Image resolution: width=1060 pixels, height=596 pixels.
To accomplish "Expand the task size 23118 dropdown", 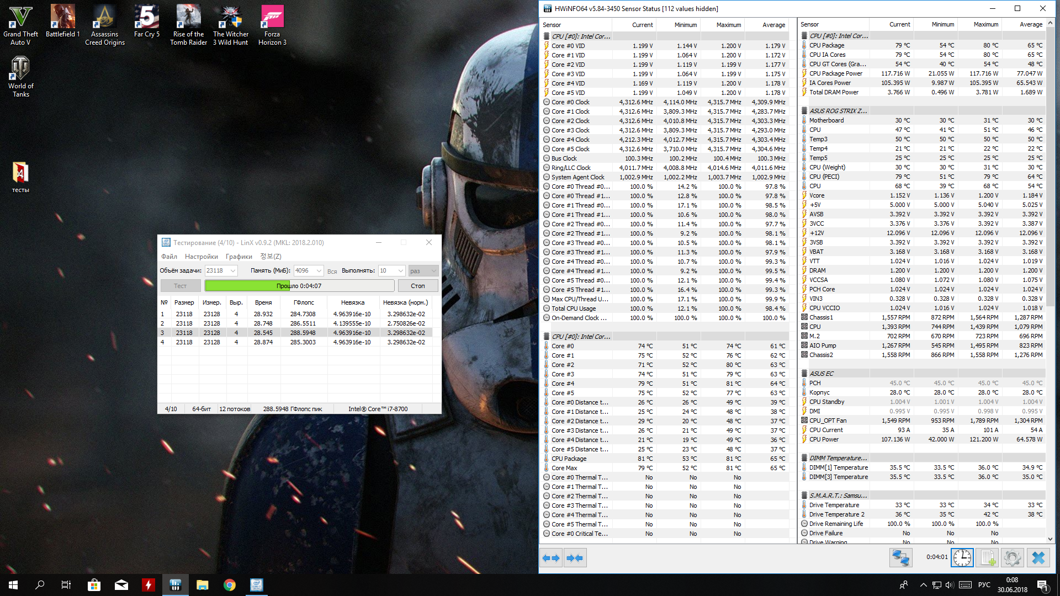I will [x=233, y=270].
